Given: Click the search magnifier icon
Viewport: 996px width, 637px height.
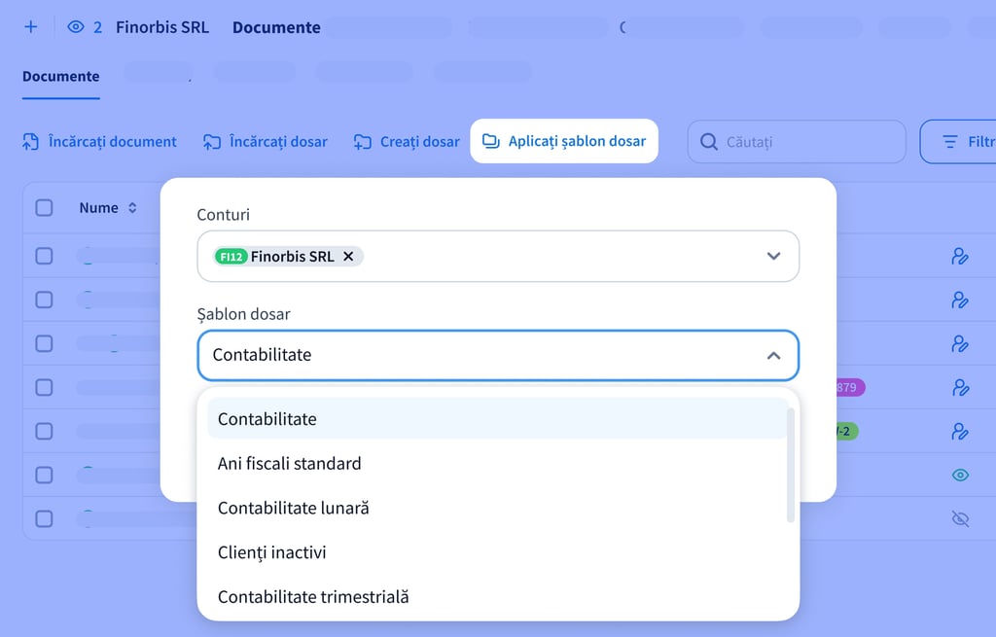Looking at the screenshot, I should 709,142.
